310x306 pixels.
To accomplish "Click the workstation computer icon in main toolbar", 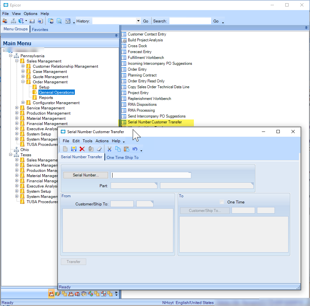I will (x=40, y=21).
